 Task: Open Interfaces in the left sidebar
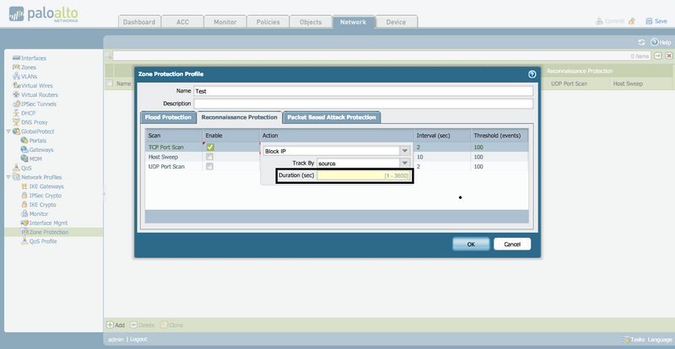click(x=33, y=58)
